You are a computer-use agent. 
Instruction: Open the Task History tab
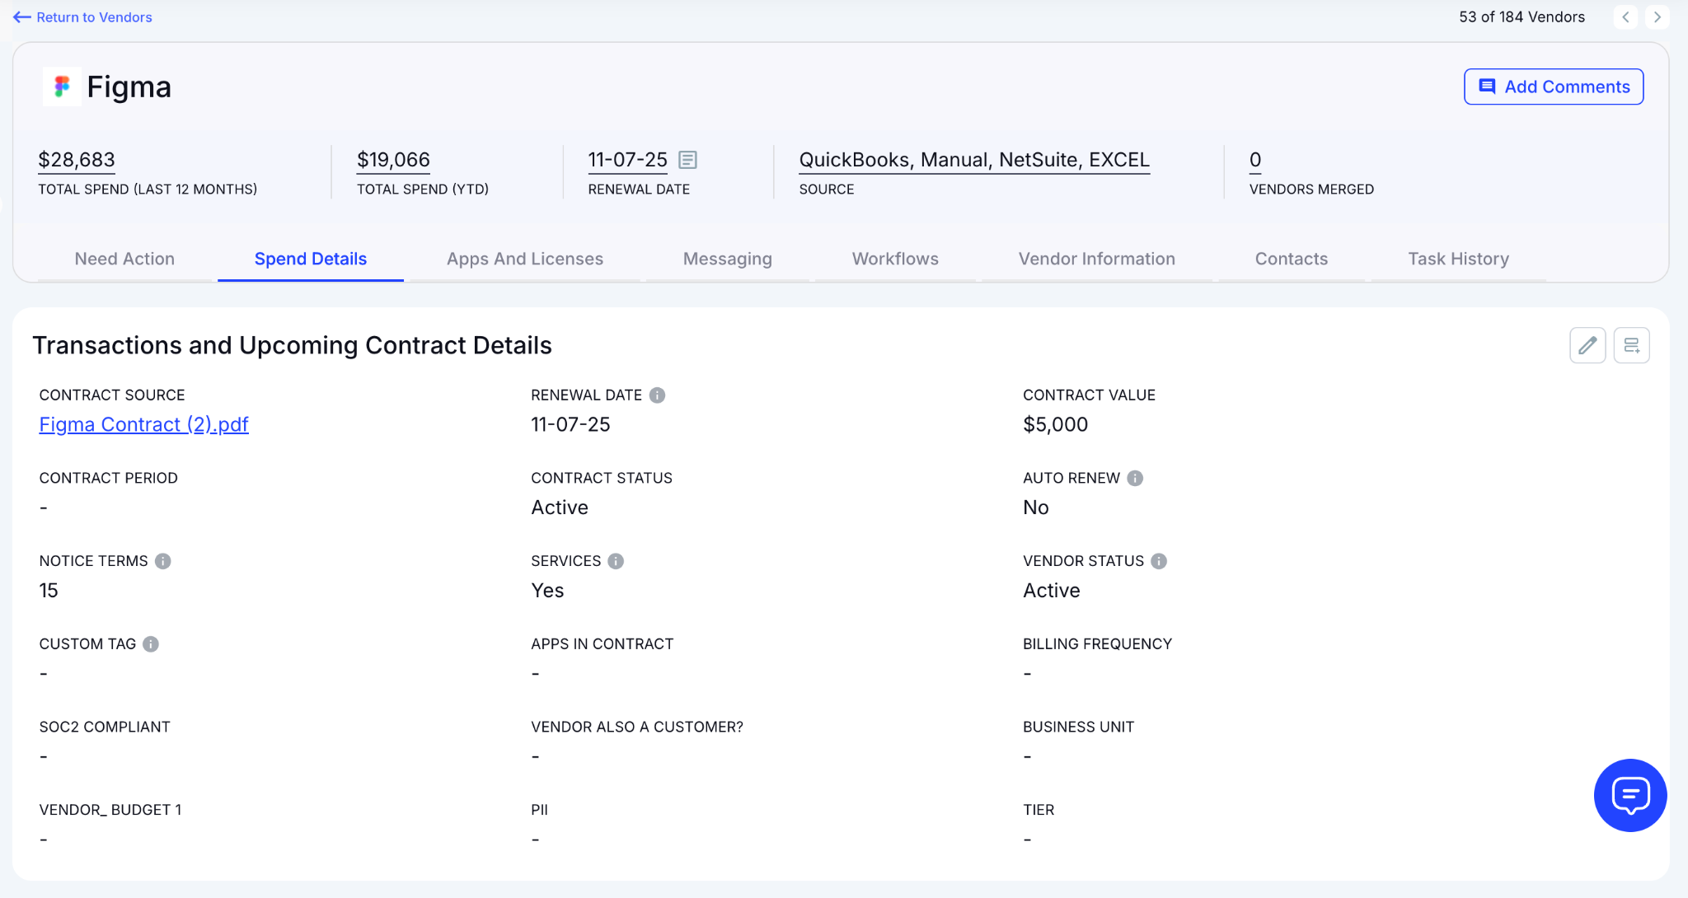click(x=1458, y=259)
